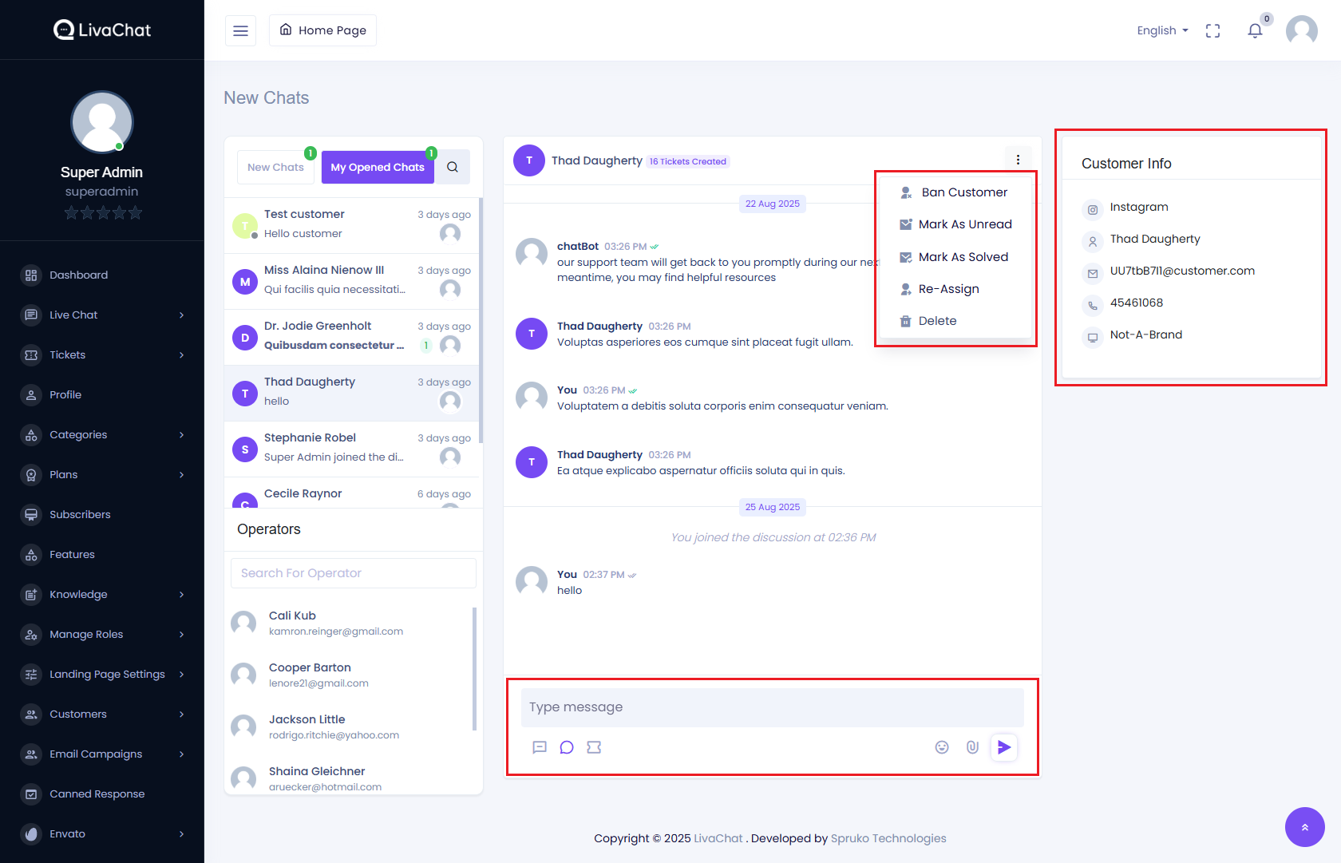Click the purple round chat bubble icon
1341x863 pixels.
(x=567, y=747)
